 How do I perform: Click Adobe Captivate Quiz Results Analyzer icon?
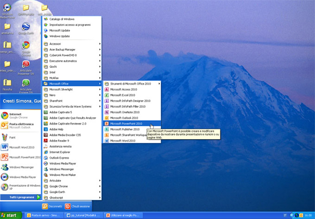46,118
